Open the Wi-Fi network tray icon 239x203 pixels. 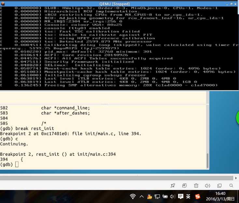[133, 196]
